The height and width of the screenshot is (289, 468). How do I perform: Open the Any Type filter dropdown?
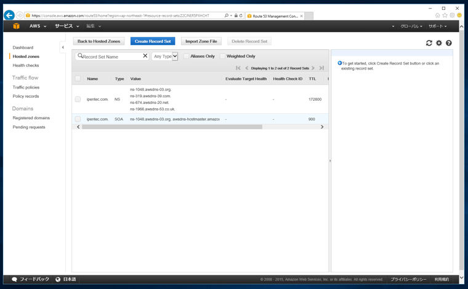point(165,56)
